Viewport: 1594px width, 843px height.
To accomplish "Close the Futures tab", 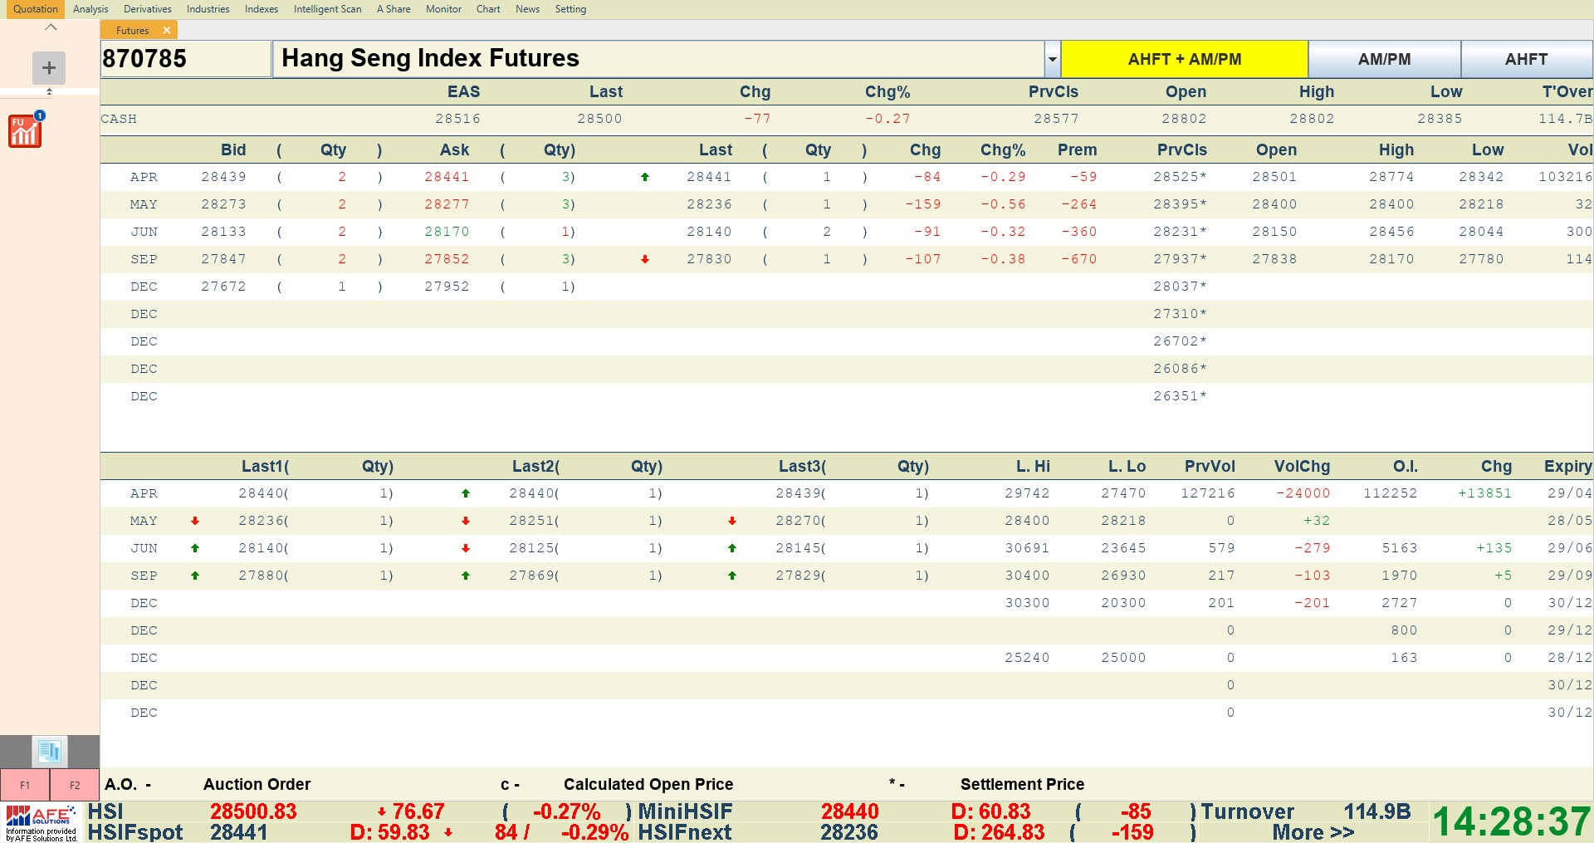I will pos(167,30).
